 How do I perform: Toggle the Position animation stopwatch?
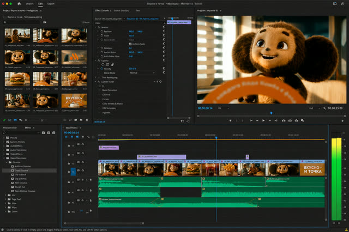(x=102, y=32)
